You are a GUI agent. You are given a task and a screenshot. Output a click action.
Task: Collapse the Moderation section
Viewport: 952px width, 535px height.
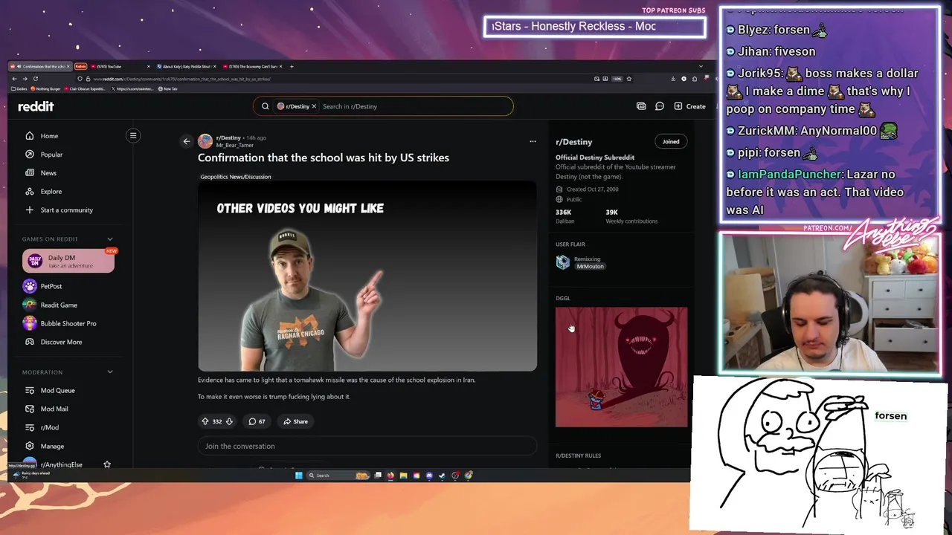point(110,372)
